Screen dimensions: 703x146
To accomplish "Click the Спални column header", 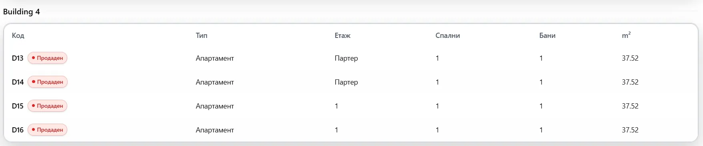I will point(447,36).
